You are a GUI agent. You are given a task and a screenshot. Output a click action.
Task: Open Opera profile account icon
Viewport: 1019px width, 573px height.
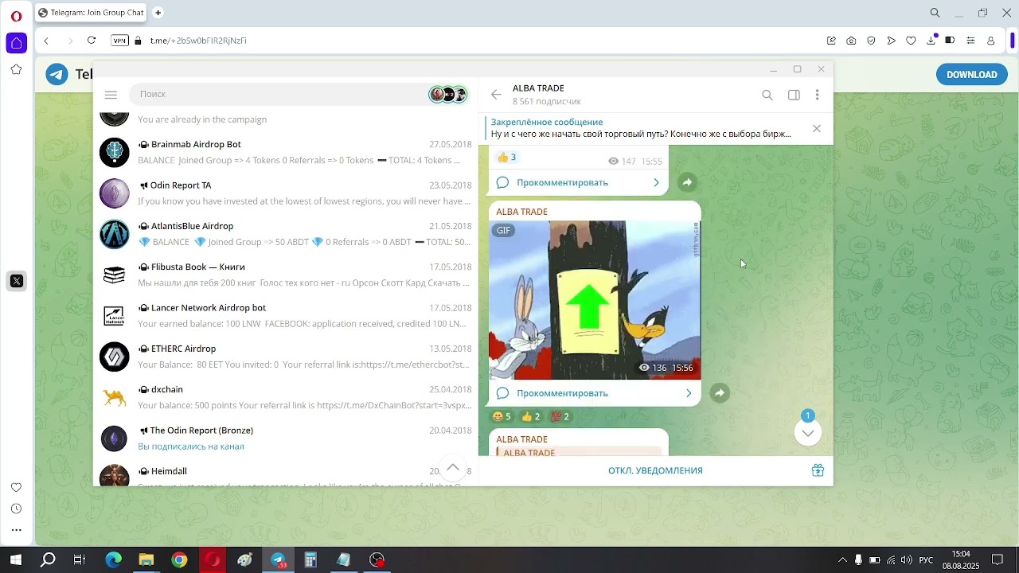point(991,41)
